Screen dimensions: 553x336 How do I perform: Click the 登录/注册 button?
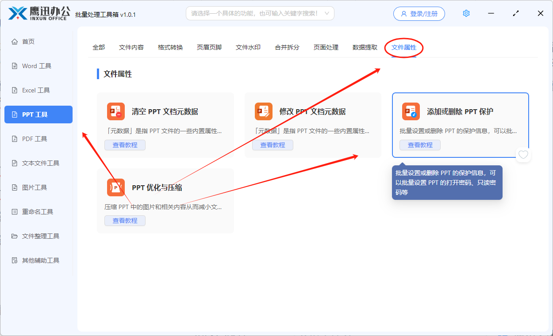419,14
